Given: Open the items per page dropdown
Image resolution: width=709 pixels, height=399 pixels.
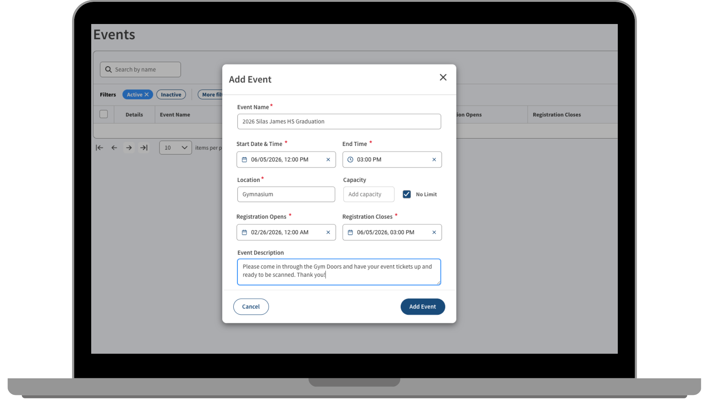Looking at the screenshot, I should 175,147.
